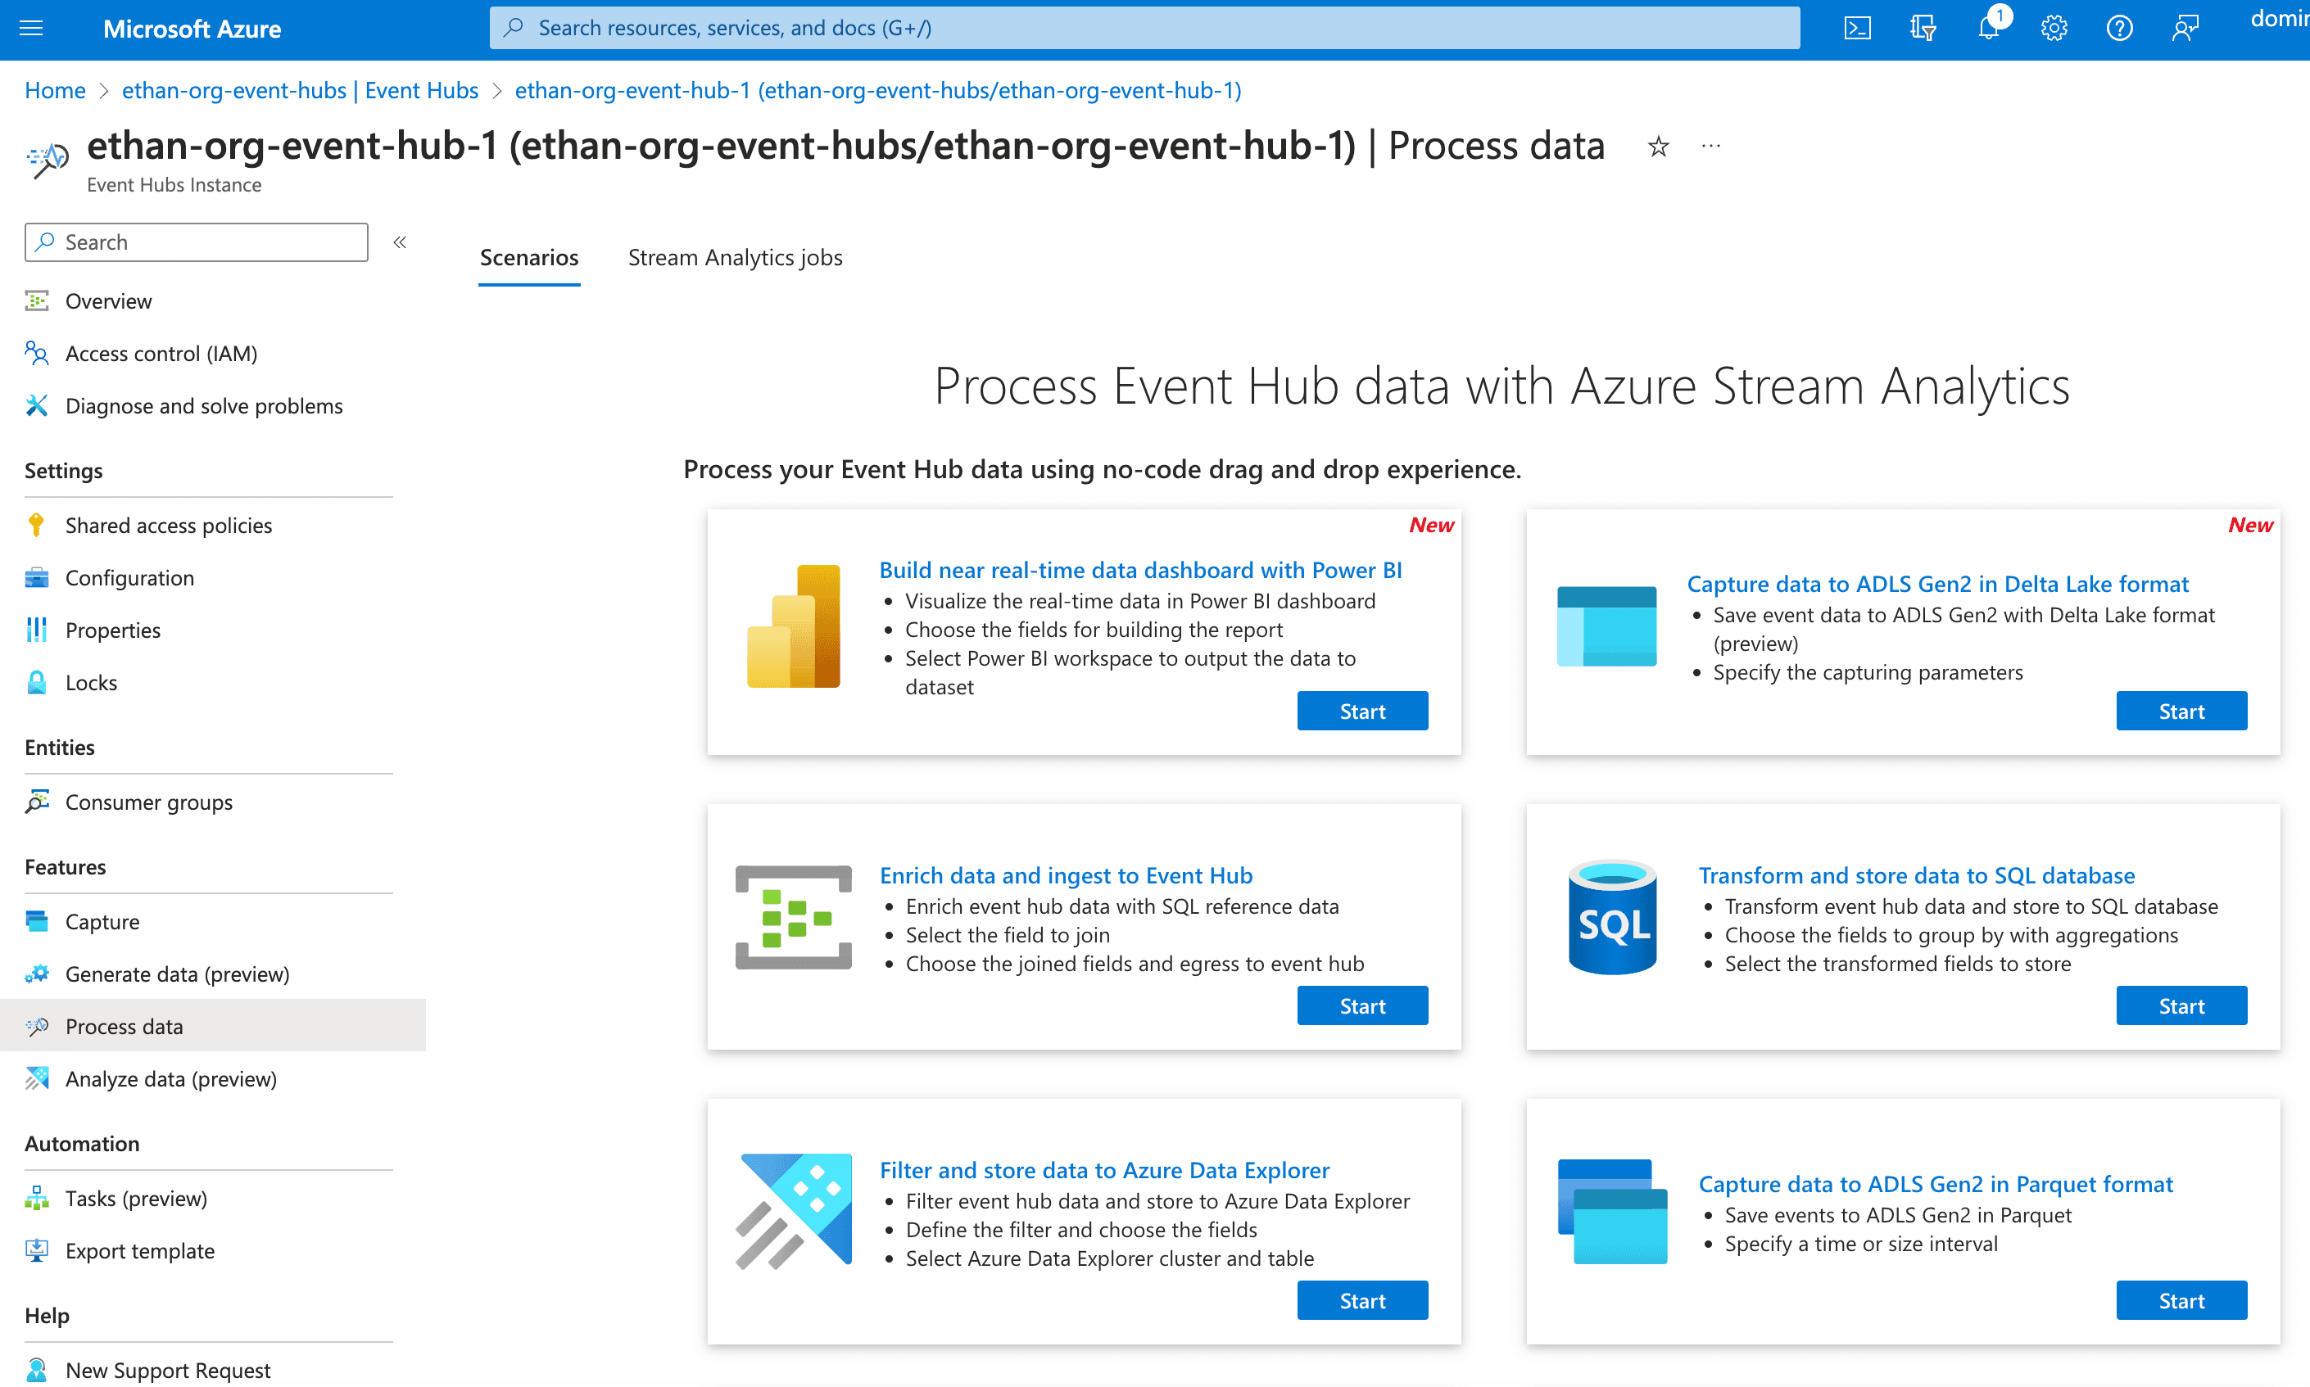The height and width of the screenshot is (1387, 2310).
Task: Click the SQL database cylinder thumbnail
Action: click(1611, 918)
